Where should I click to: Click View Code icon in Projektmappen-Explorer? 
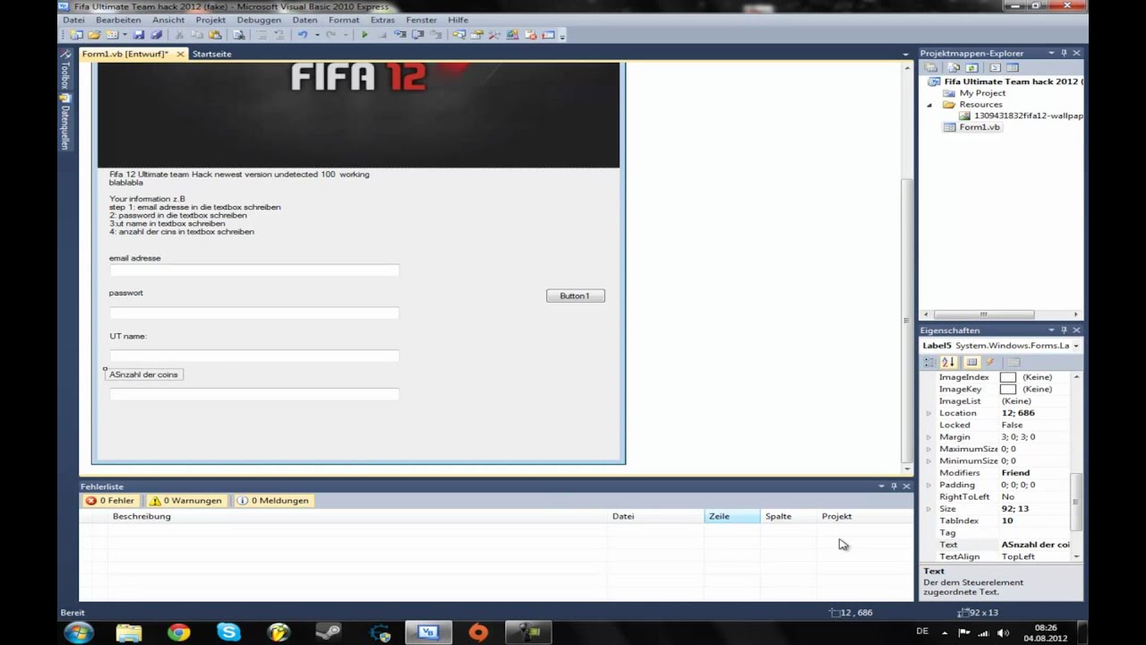(x=995, y=67)
